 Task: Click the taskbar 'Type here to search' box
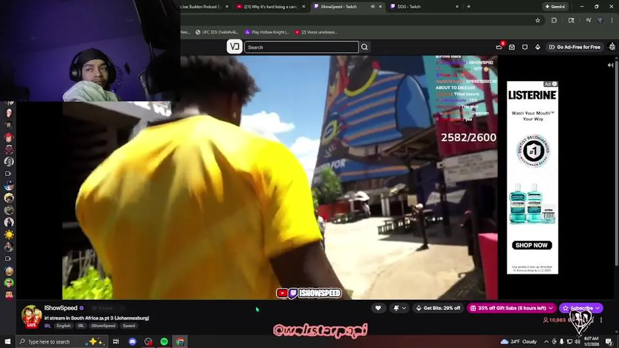click(61, 342)
